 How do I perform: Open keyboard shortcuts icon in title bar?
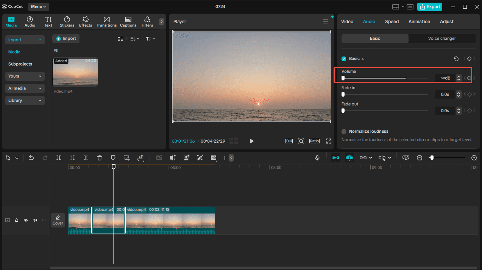tap(410, 7)
